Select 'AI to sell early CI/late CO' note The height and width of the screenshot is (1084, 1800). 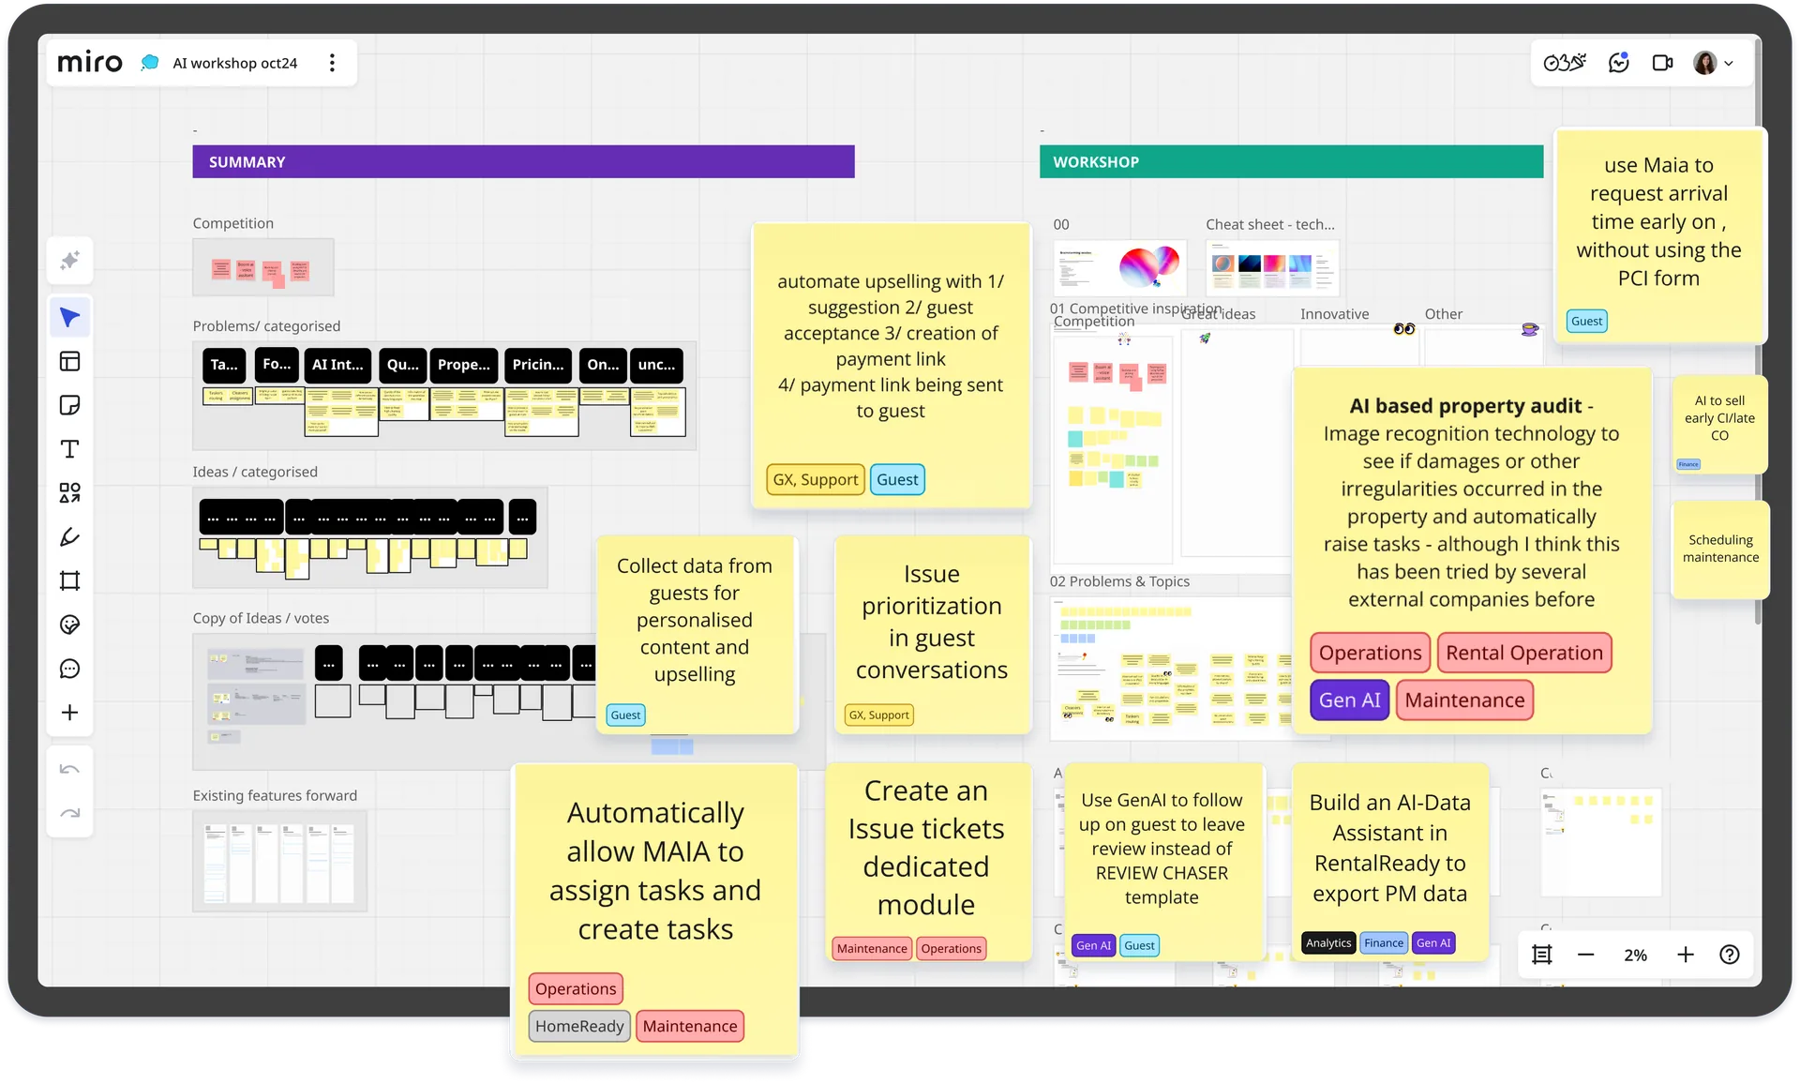tap(1720, 424)
